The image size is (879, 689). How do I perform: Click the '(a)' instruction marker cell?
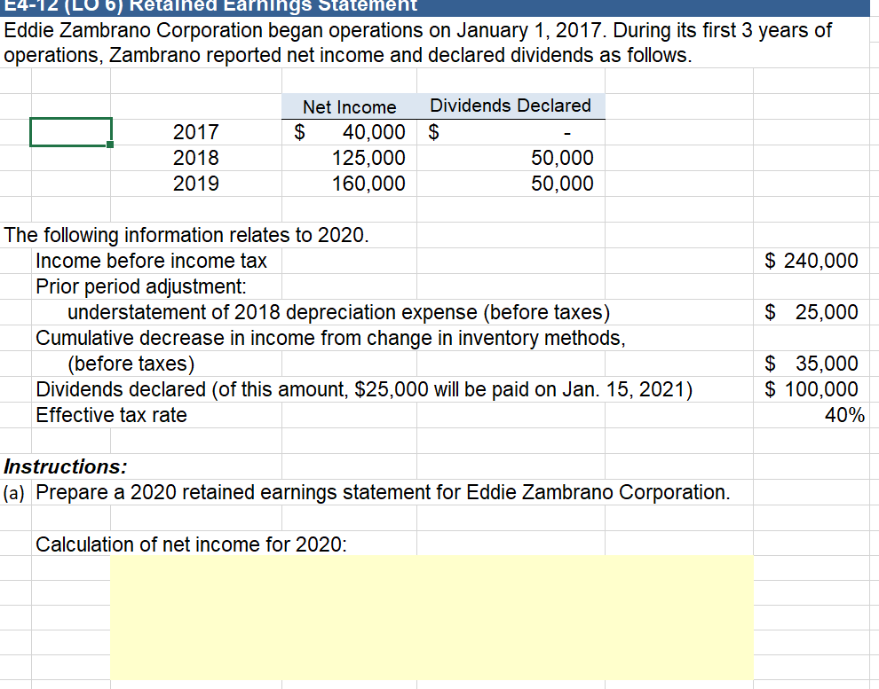(x=14, y=492)
